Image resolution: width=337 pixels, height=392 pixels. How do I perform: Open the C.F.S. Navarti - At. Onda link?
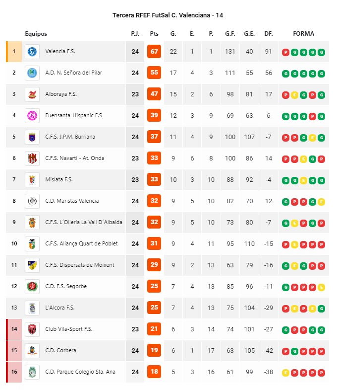tap(74, 158)
